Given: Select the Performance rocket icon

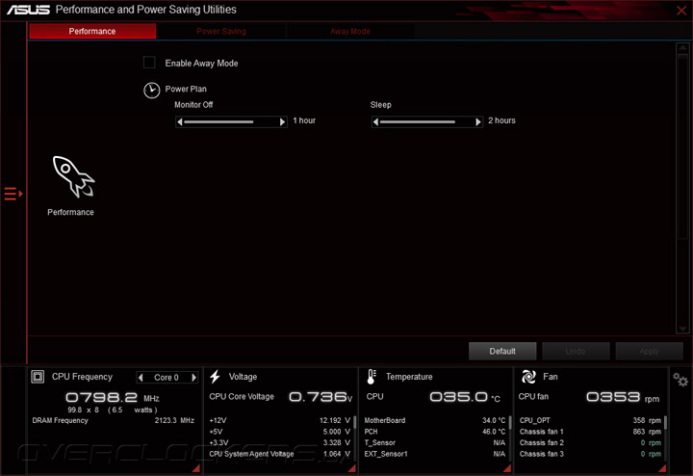Looking at the screenshot, I should [73, 176].
